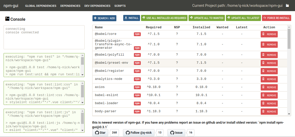Click the npm badge for analytics-node
The width and height of the screenshot is (295, 137).
click(137, 79)
